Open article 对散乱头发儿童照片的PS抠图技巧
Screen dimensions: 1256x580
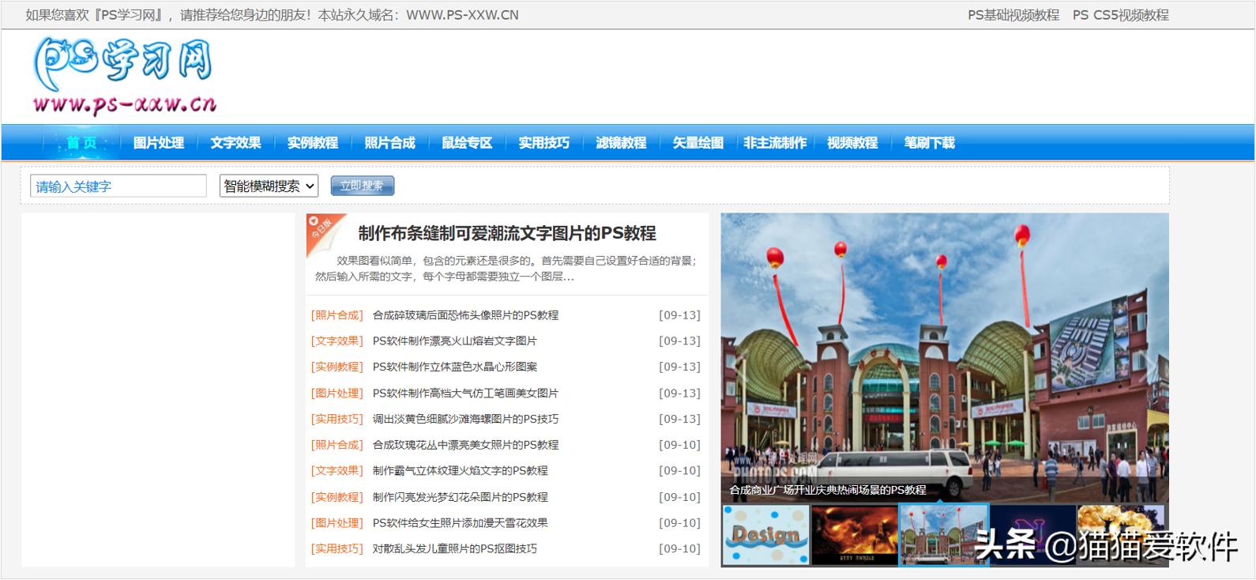coord(455,548)
